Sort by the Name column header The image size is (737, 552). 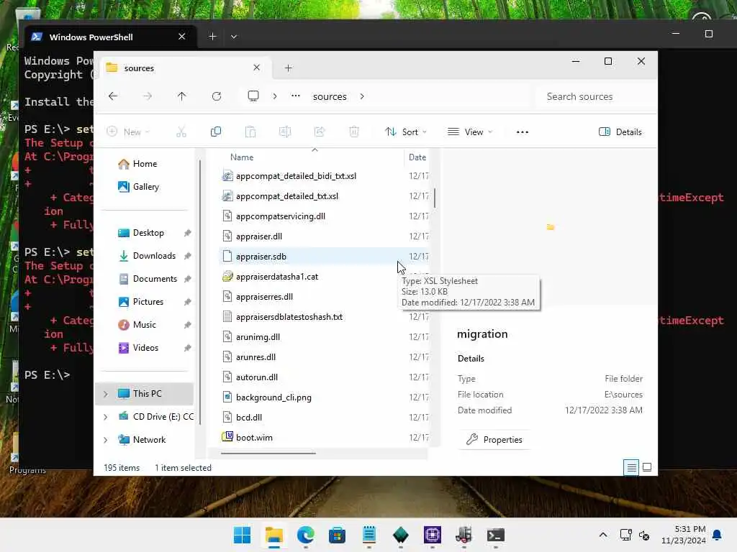click(242, 157)
